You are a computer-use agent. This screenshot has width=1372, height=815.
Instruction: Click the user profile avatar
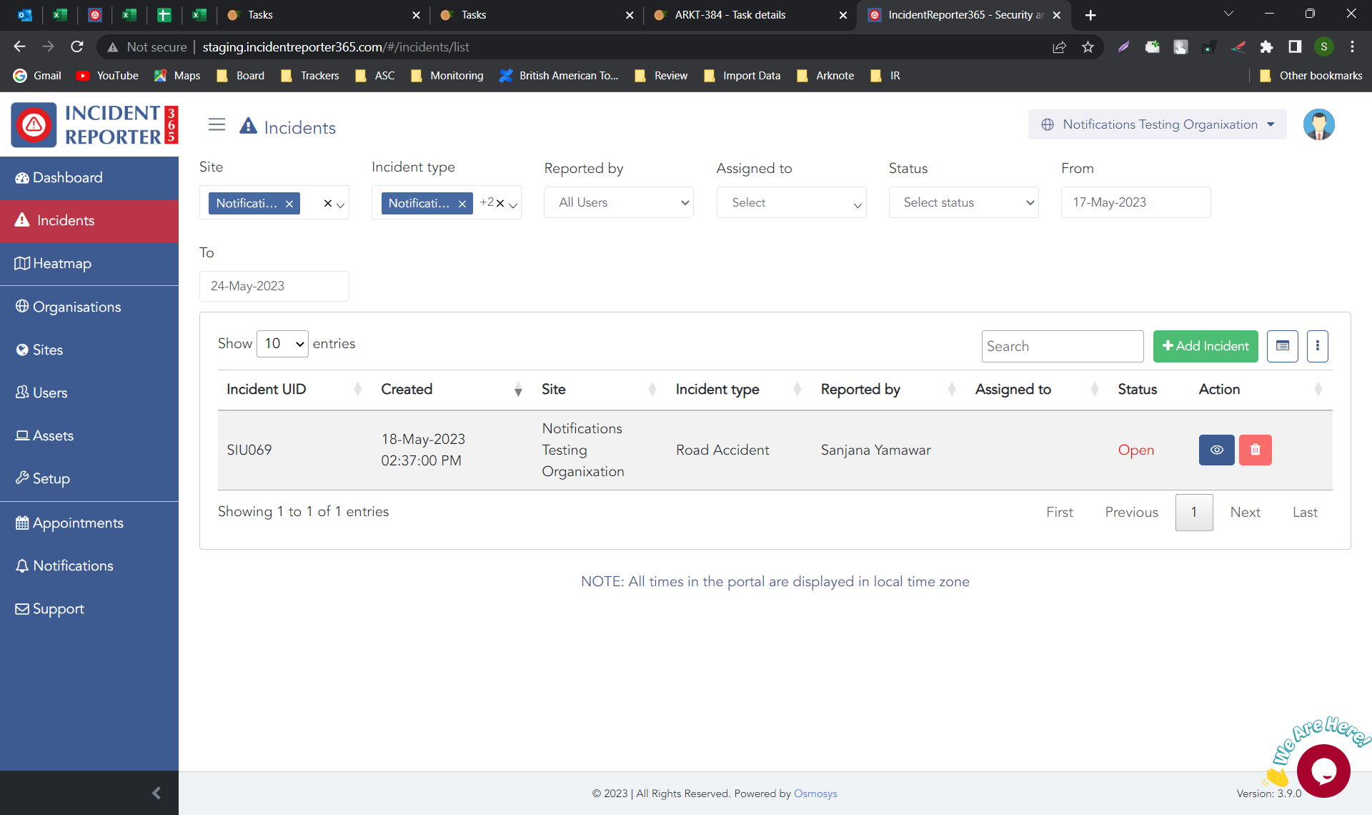(1318, 125)
